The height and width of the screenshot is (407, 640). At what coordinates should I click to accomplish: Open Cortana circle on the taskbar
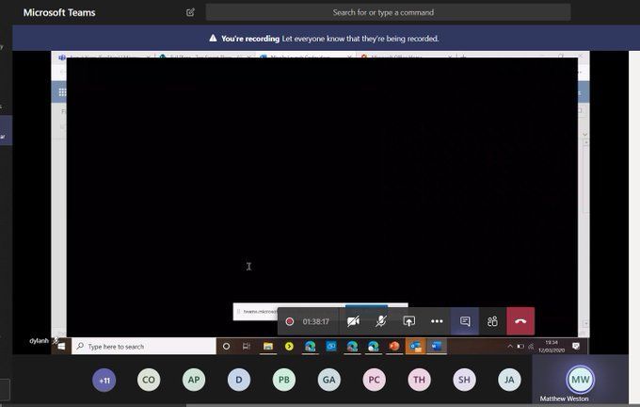[x=226, y=347]
